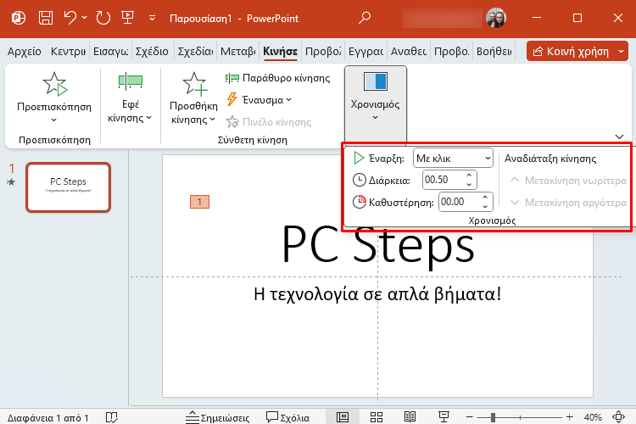Image resolution: width=636 pixels, height=424 pixels.
Task: Click the zoom slider handle
Action: click(x=493, y=417)
